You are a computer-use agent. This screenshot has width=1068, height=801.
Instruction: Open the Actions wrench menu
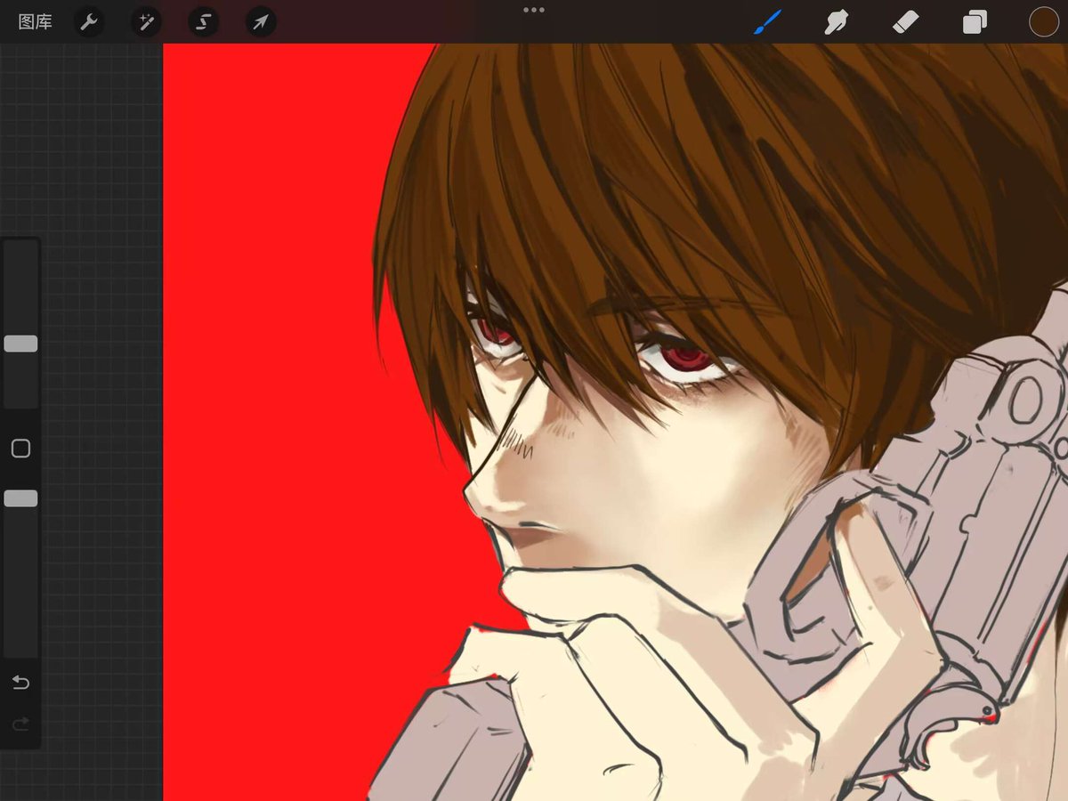(88, 22)
